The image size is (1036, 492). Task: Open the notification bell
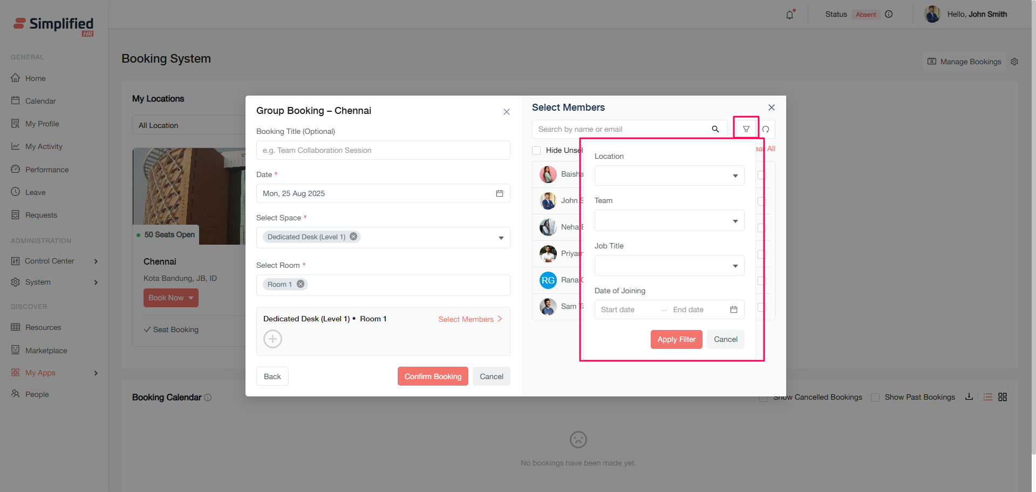click(x=789, y=15)
